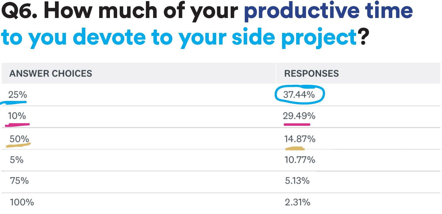
Task: Select the 10.77% response value
Action: pyautogui.click(x=300, y=160)
